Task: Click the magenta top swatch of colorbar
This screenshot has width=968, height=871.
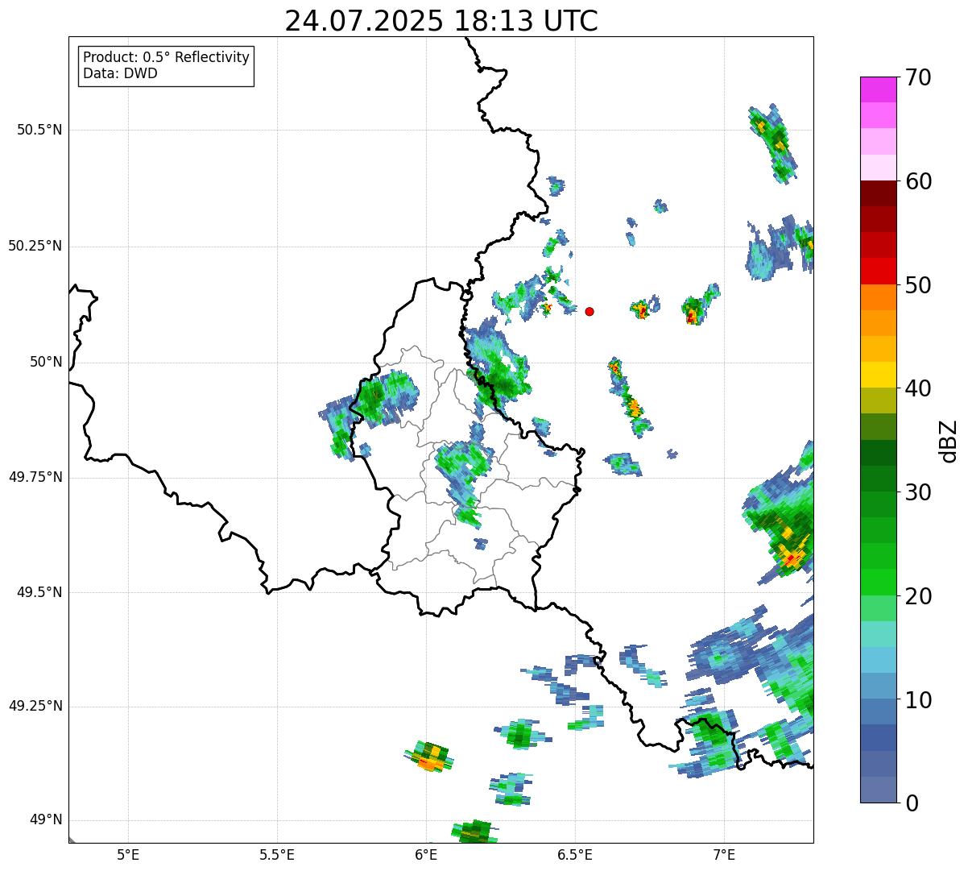Action: 878,89
